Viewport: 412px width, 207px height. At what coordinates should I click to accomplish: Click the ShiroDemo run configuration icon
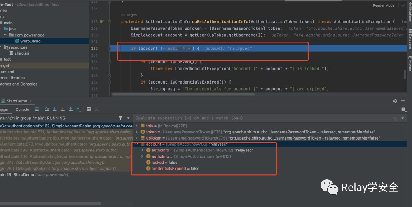click(x=3, y=101)
